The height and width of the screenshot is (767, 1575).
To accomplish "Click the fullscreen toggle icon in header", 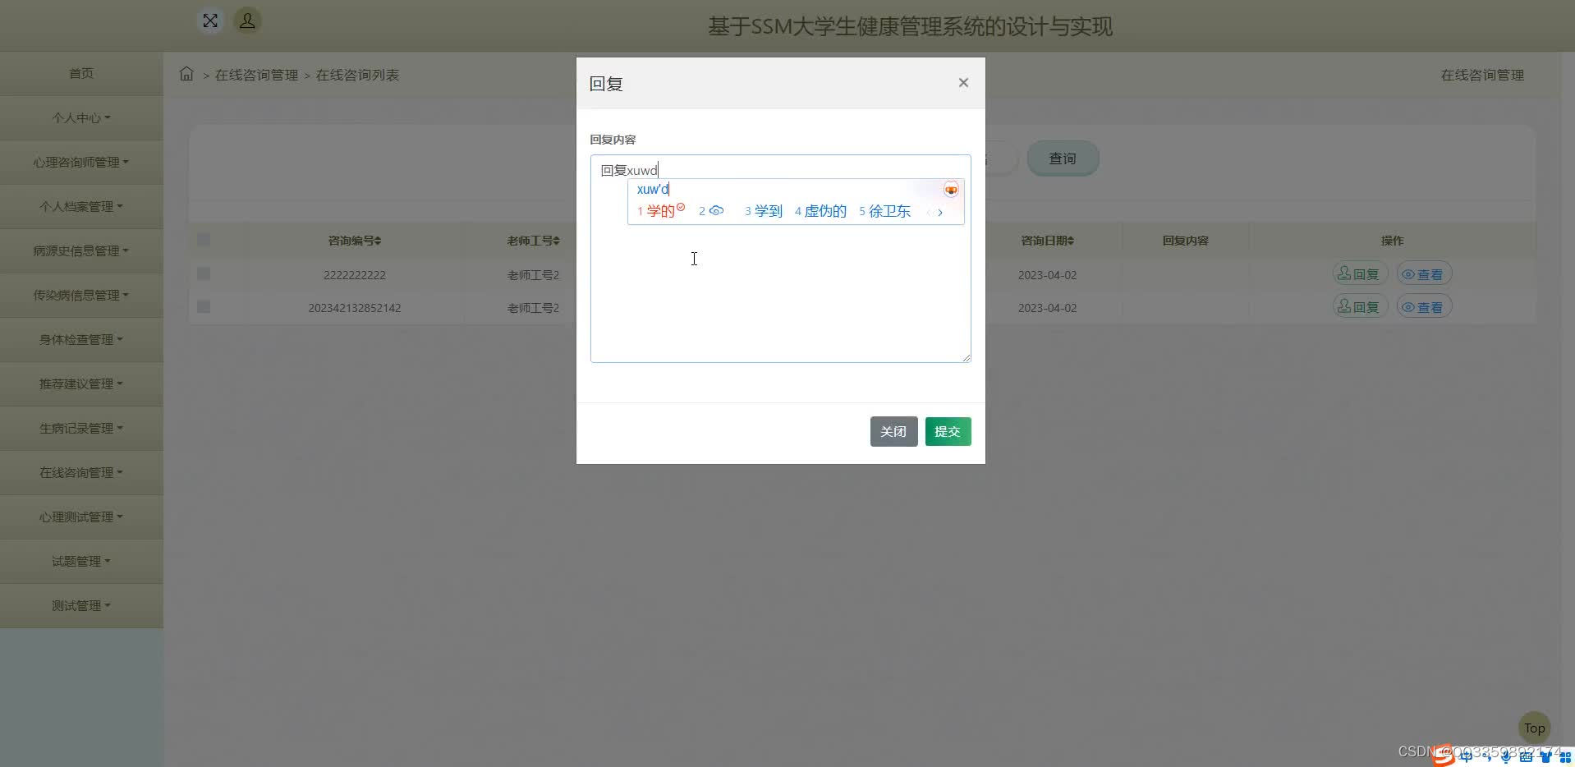I will [210, 21].
